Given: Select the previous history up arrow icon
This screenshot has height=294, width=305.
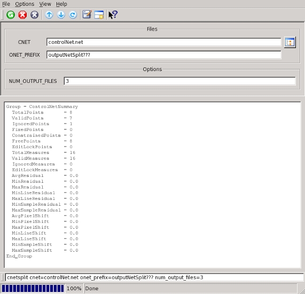Looking at the screenshot, I should 49,15.
